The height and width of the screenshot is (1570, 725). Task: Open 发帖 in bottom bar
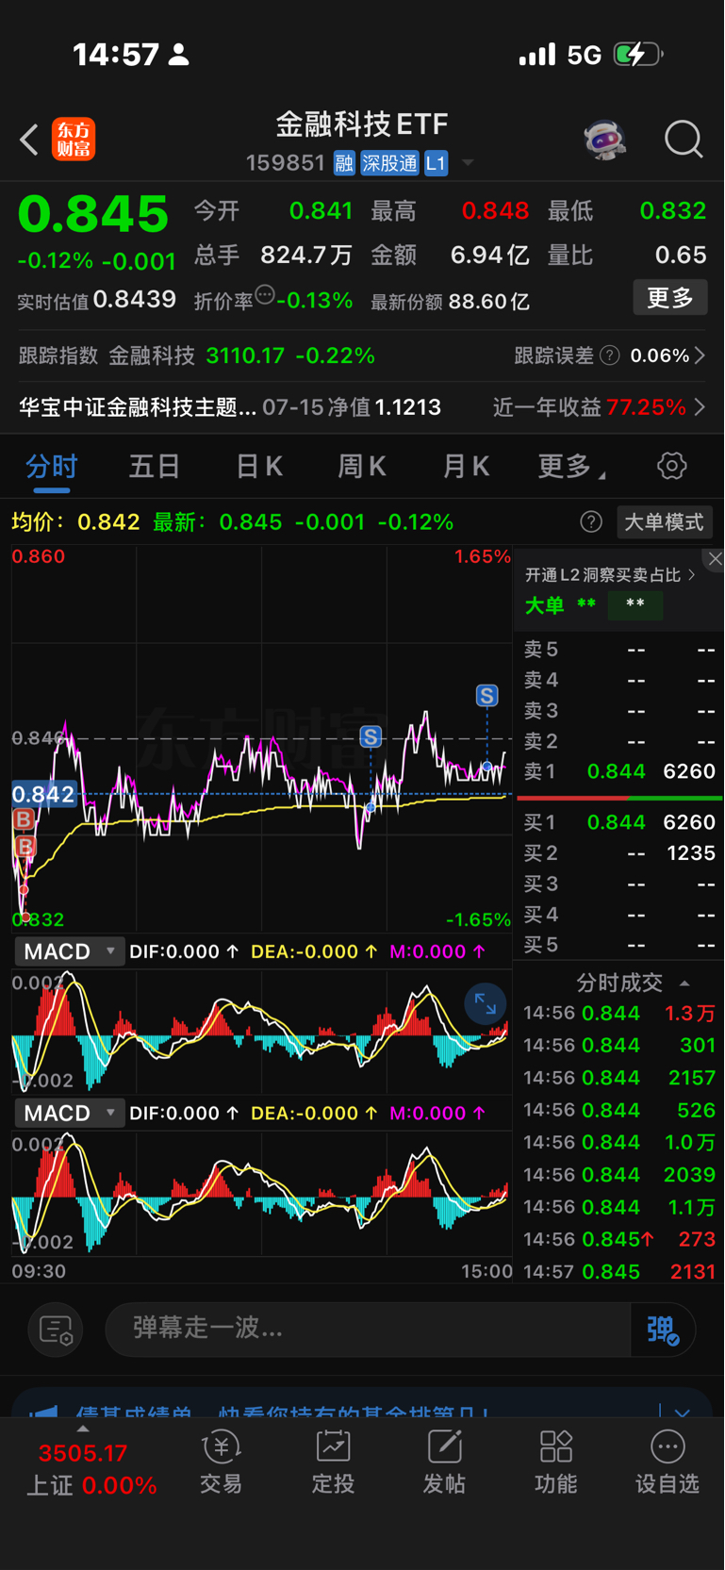click(444, 1463)
